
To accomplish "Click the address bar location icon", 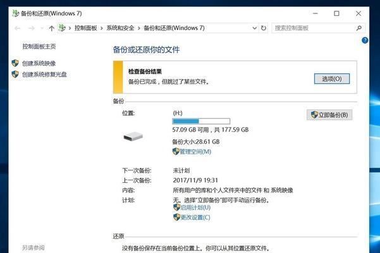I will point(62,28).
